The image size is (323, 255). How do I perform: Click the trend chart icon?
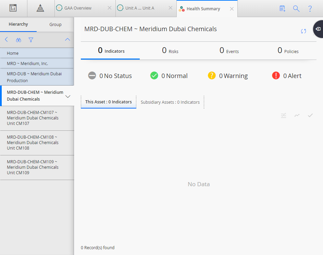pyautogui.click(x=297, y=115)
